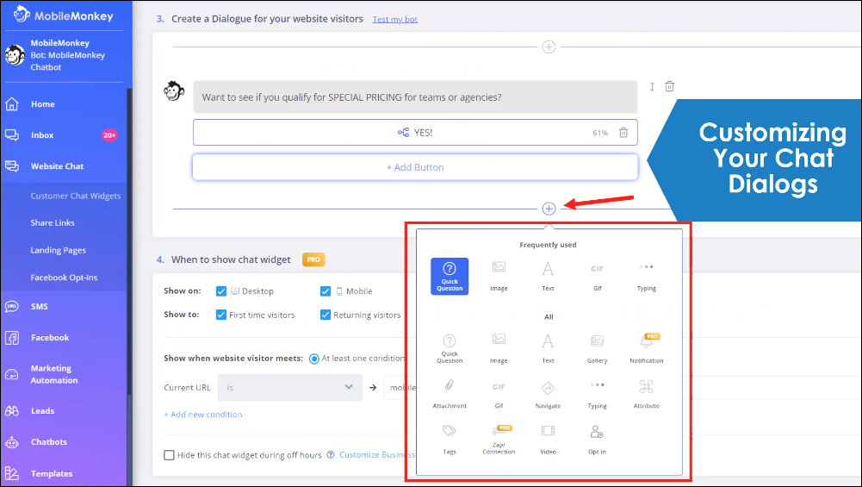
Task: Pick Text in the All section
Action: point(548,348)
